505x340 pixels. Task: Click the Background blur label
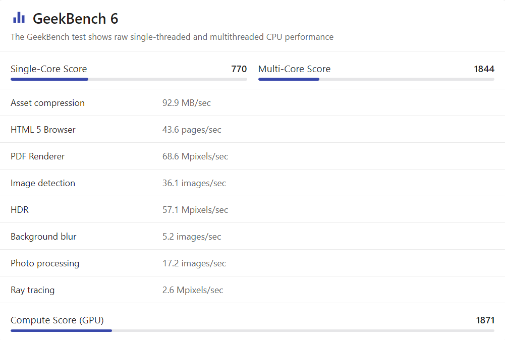43,237
